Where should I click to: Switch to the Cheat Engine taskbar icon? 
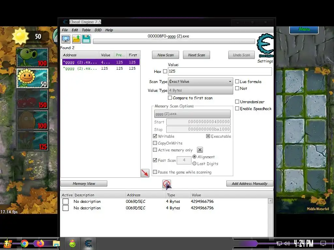(88, 243)
